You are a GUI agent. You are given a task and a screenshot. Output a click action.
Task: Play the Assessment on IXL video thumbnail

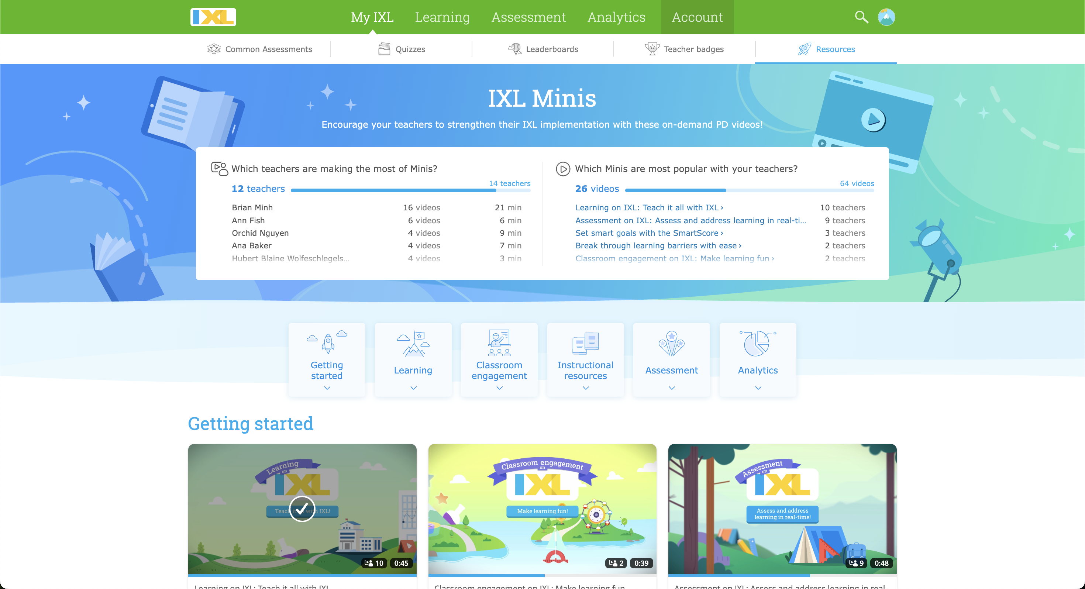782,509
